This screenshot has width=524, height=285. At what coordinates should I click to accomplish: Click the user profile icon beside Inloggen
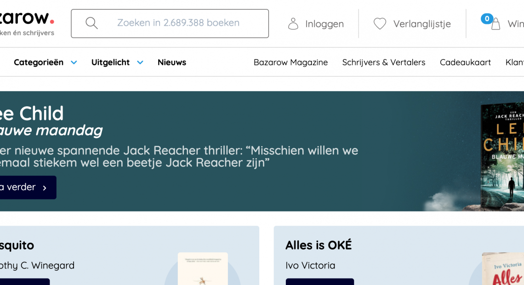click(293, 24)
